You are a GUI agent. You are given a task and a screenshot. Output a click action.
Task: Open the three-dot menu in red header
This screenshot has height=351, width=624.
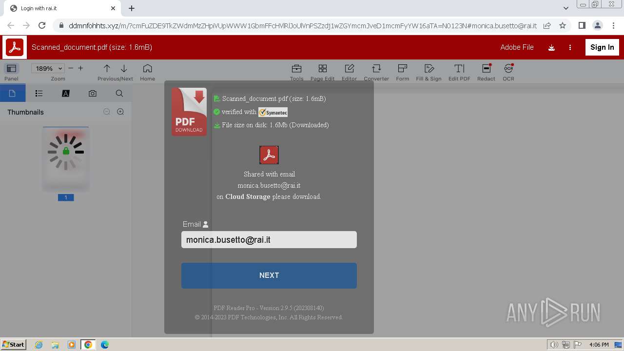click(570, 47)
